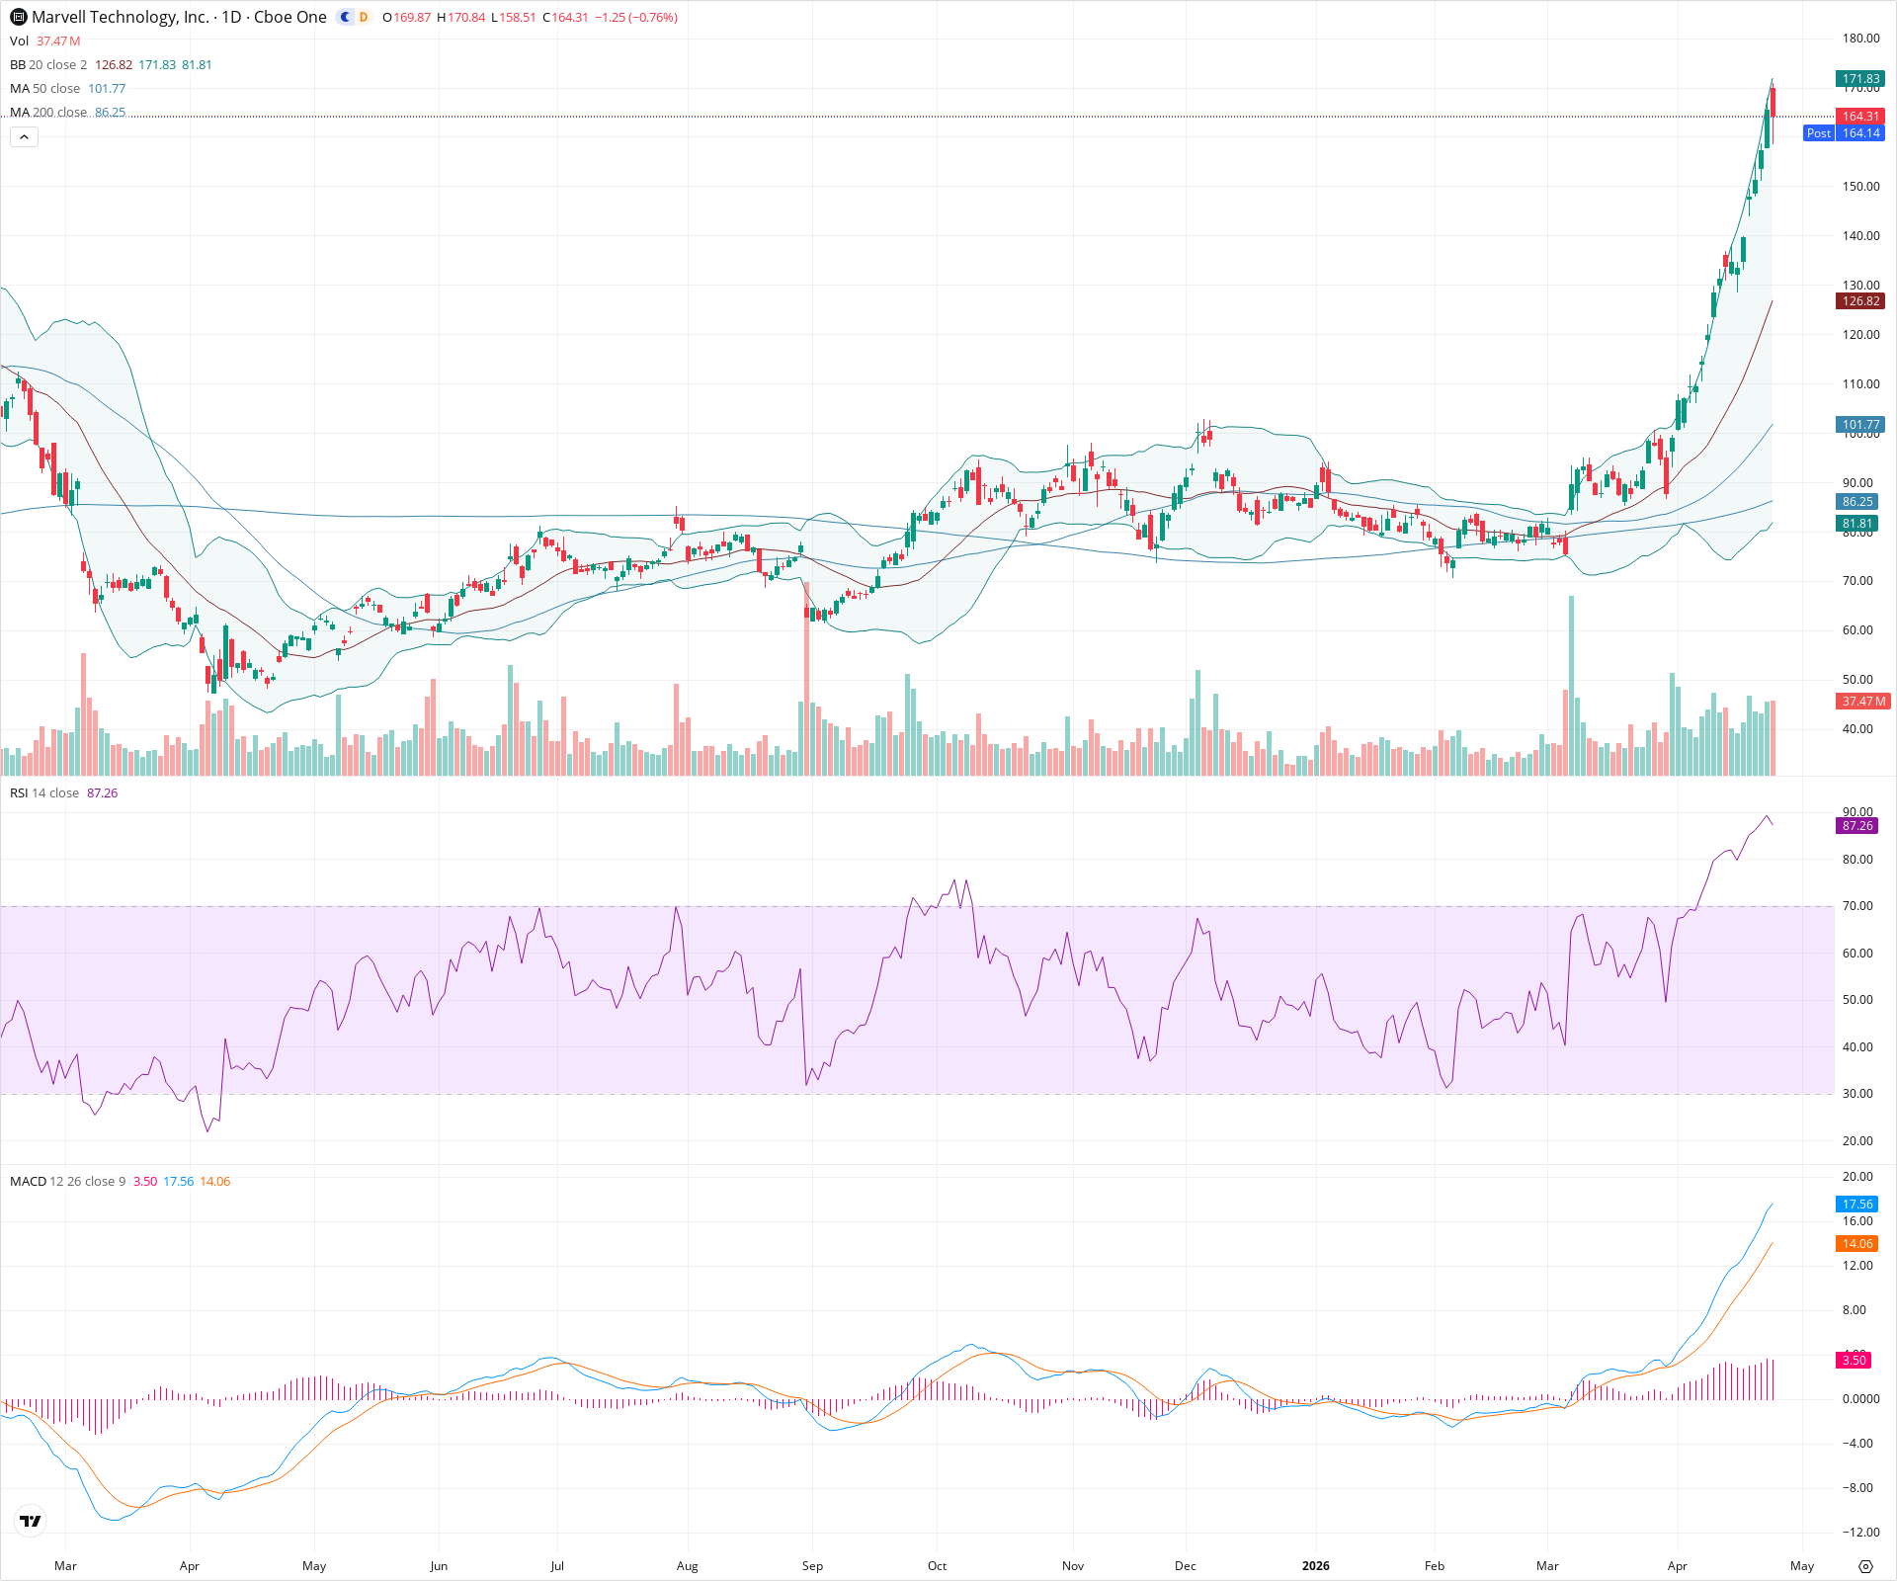The image size is (1897, 1581).
Task: Click the blue "Post 164.14" price badge
Action: click(x=1846, y=133)
